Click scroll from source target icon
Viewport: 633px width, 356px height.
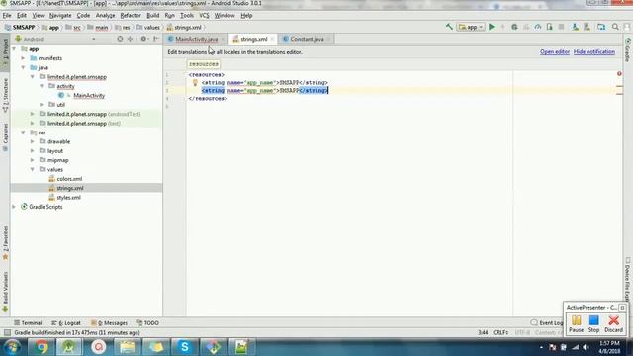[x=120, y=39]
